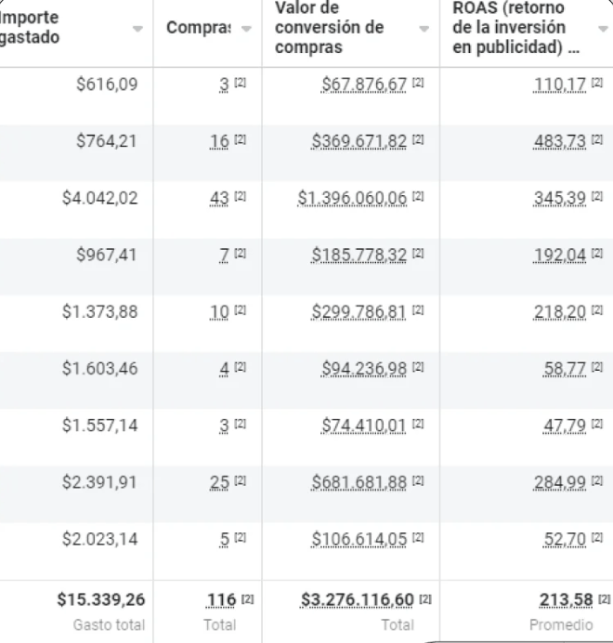Screen dimensions: 613x643
Task: Click the [2] footnote next to $185.778,32
Action: click(418, 254)
